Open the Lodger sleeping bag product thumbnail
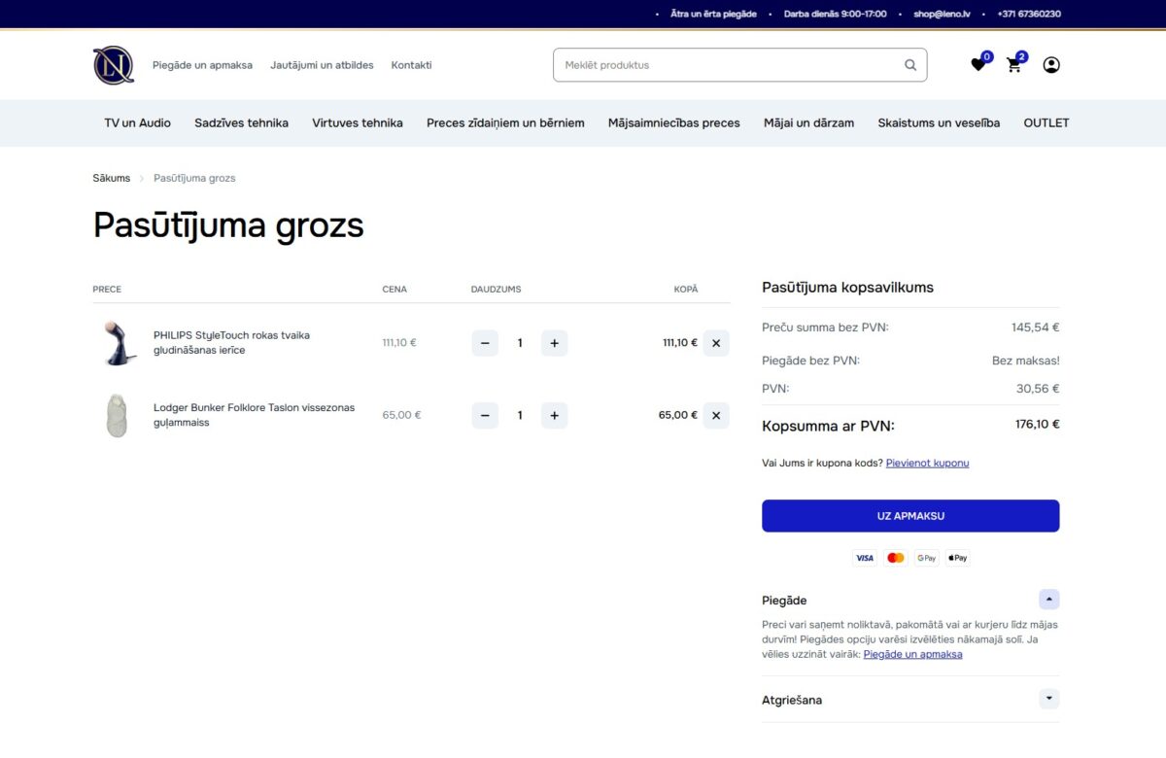The width and height of the screenshot is (1166, 758). tap(117, 415)
